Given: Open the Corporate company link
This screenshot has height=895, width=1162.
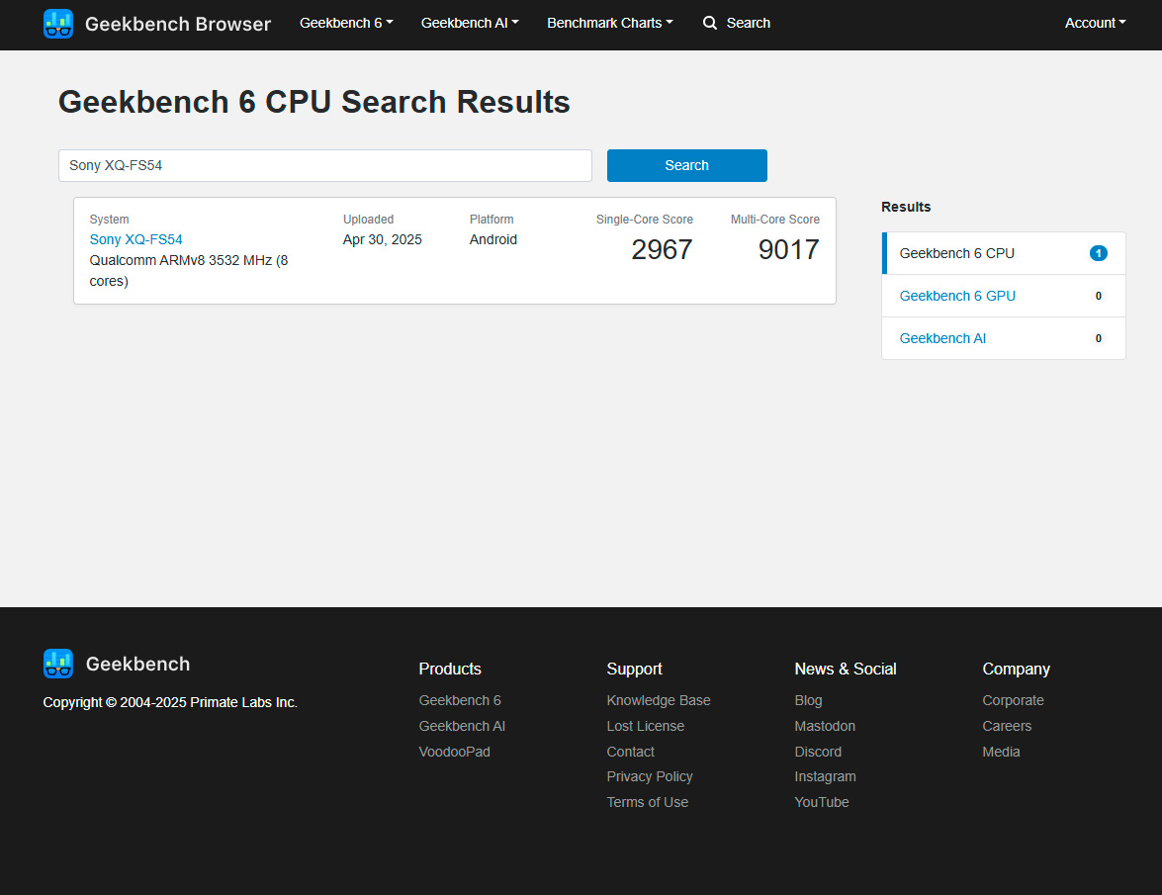Looking at the screenshot, I should 1013,700.
